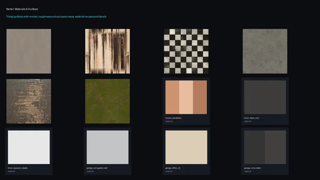Open the worn painted brick texture
The height and width of the screenshot is (180, 320).
[29, 101]
